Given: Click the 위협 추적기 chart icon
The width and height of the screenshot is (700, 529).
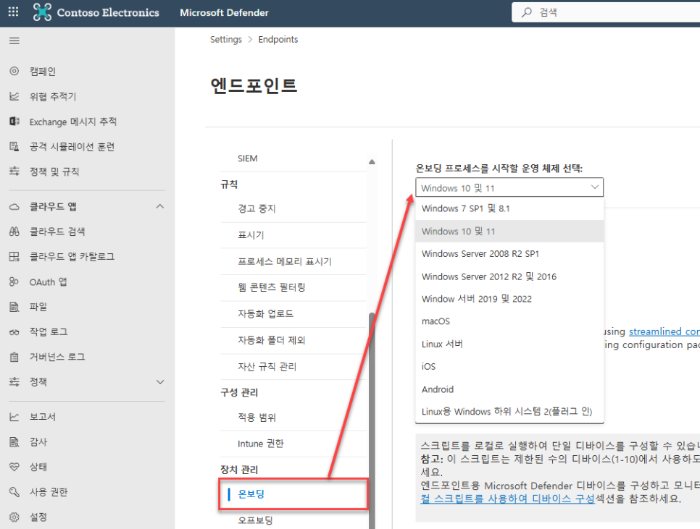Looking at the screenshot, I should point(14,96).
